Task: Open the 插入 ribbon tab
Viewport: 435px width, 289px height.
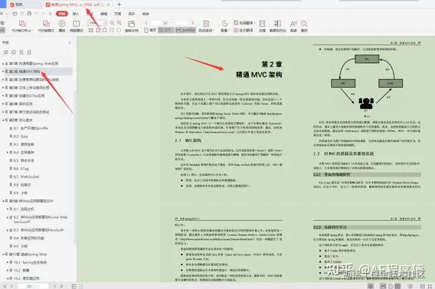Action: tap(76, 13)
